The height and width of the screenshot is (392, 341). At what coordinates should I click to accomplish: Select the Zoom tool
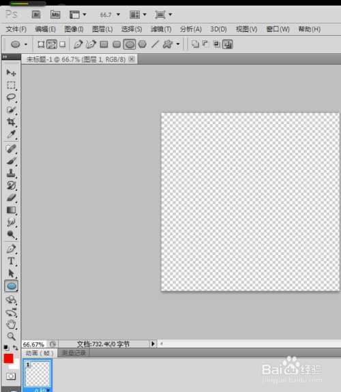pos(11,337)
